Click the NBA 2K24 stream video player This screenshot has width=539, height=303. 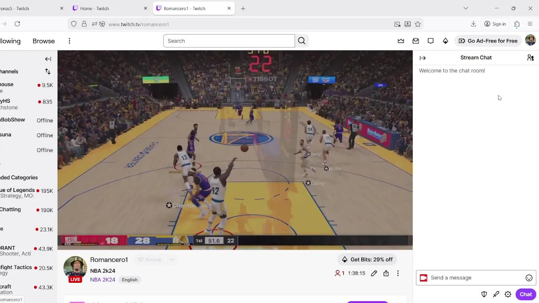tap(235, 150)
